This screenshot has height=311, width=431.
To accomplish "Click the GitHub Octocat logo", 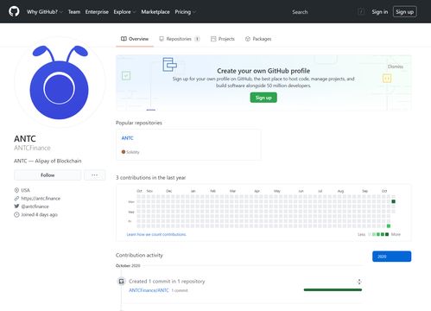I will (14, 11).
